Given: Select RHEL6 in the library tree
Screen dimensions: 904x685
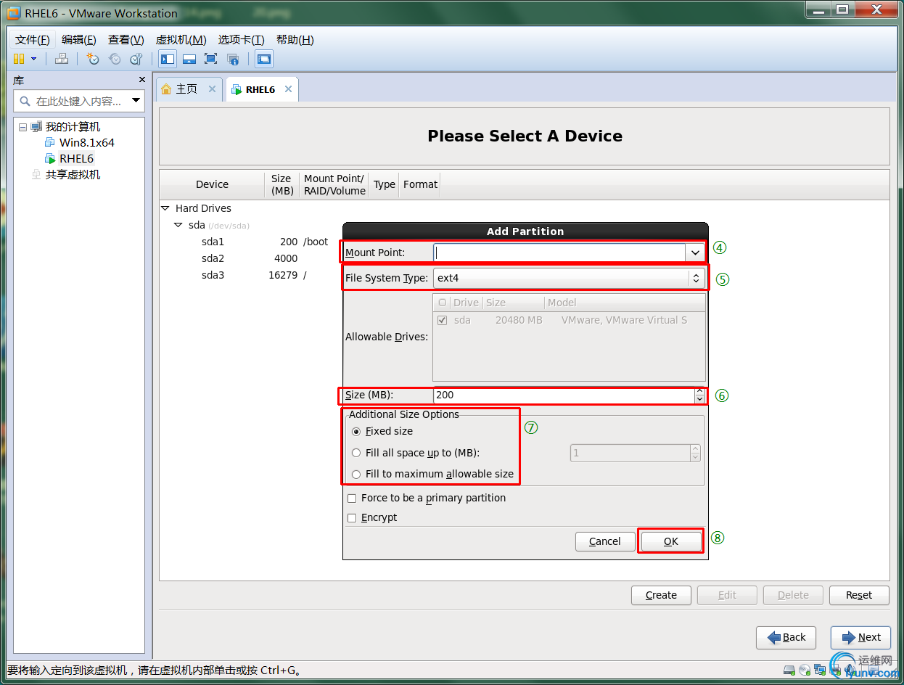Looking at the screenshot, I should tap(76, 158).
